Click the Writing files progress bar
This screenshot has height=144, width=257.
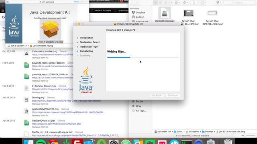tap(143, 57)
